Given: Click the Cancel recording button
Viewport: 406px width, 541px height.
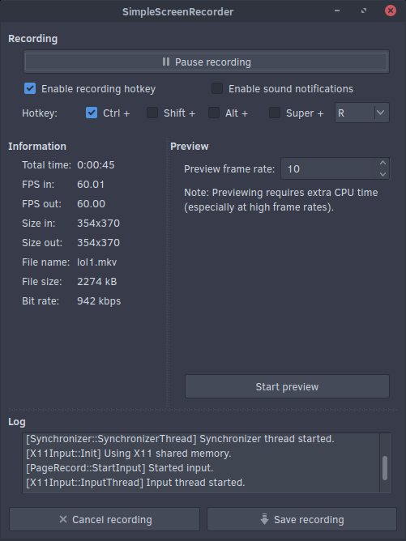Looking at the screenshot, I should pos(105,519).
